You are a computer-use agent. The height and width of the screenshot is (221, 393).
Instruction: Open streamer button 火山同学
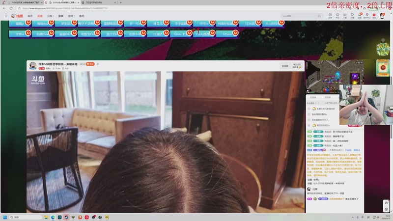273,24
